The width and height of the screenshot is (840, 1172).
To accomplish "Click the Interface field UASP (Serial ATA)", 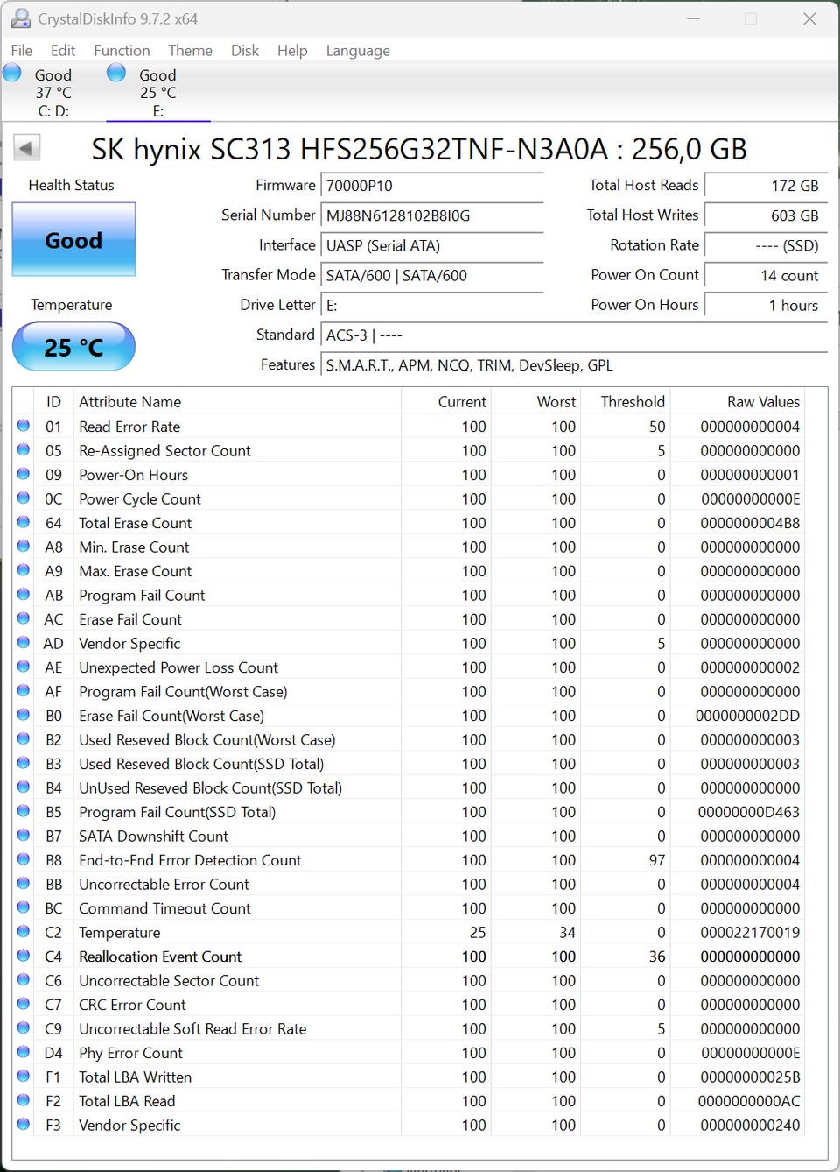I will tap(432, 245).
